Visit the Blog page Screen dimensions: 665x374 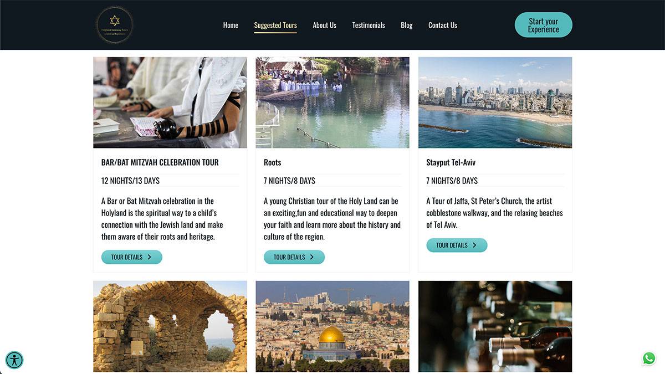point(407,25)
